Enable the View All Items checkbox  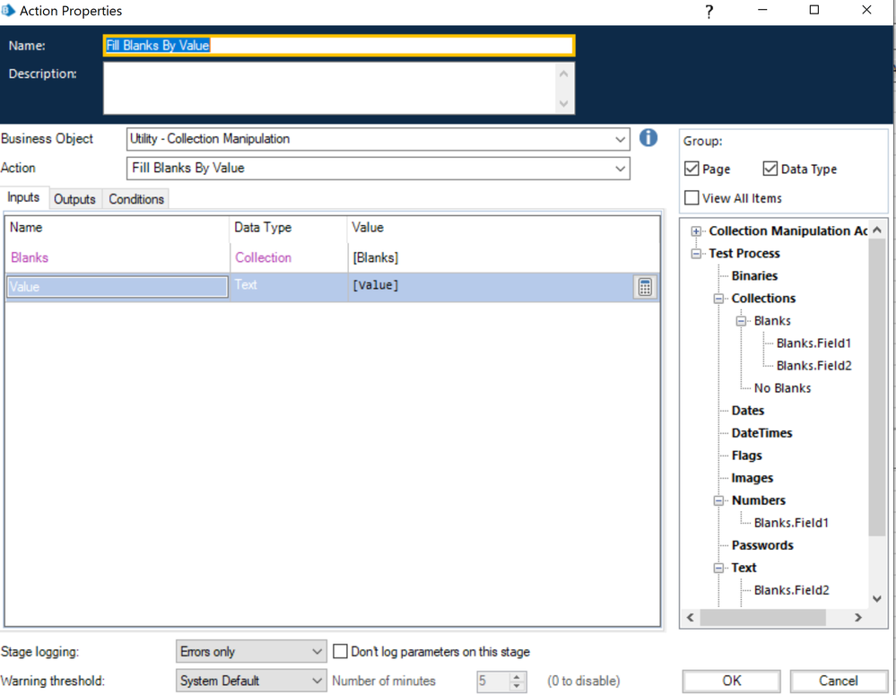coord(692,198)
